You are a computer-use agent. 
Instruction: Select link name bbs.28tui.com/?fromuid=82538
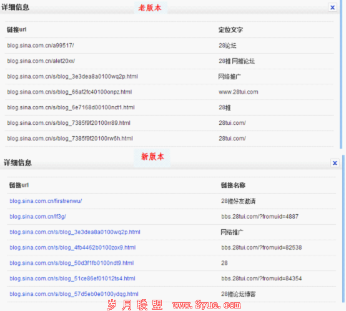click(261, 247)
